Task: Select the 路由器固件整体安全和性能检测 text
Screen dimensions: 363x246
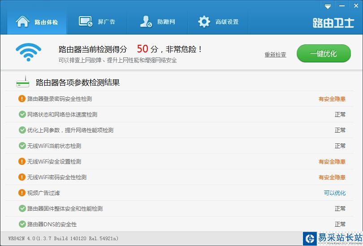Action: 65,209
